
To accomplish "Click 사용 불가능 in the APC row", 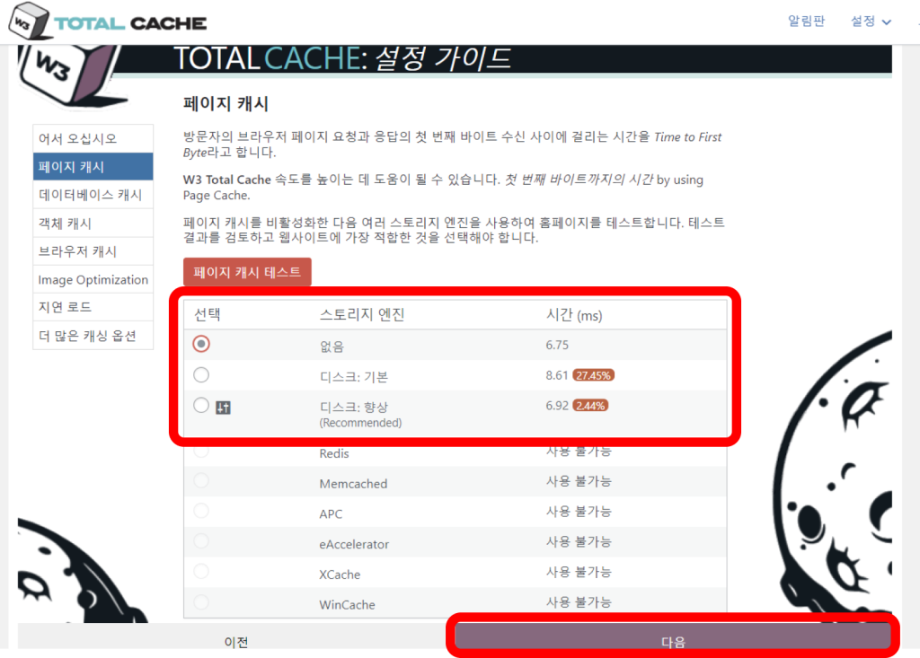I will pos(579,512).
